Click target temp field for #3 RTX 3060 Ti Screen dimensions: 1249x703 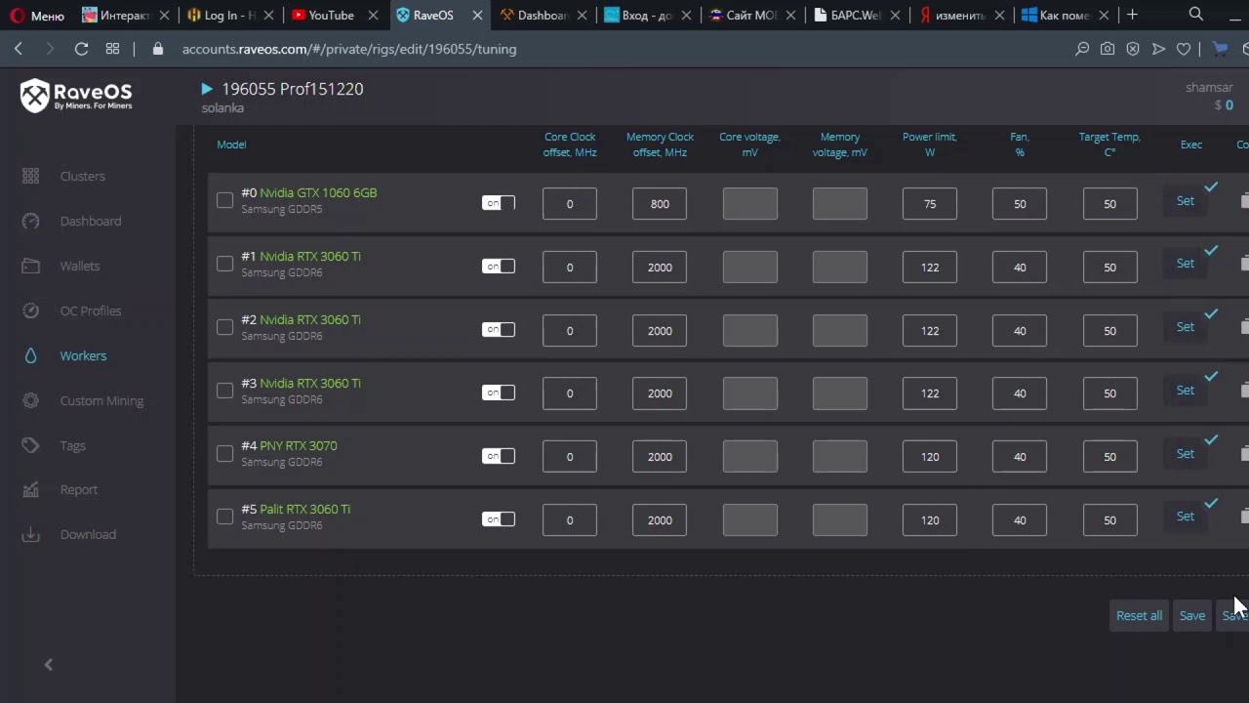click(x=1109, y=393)
